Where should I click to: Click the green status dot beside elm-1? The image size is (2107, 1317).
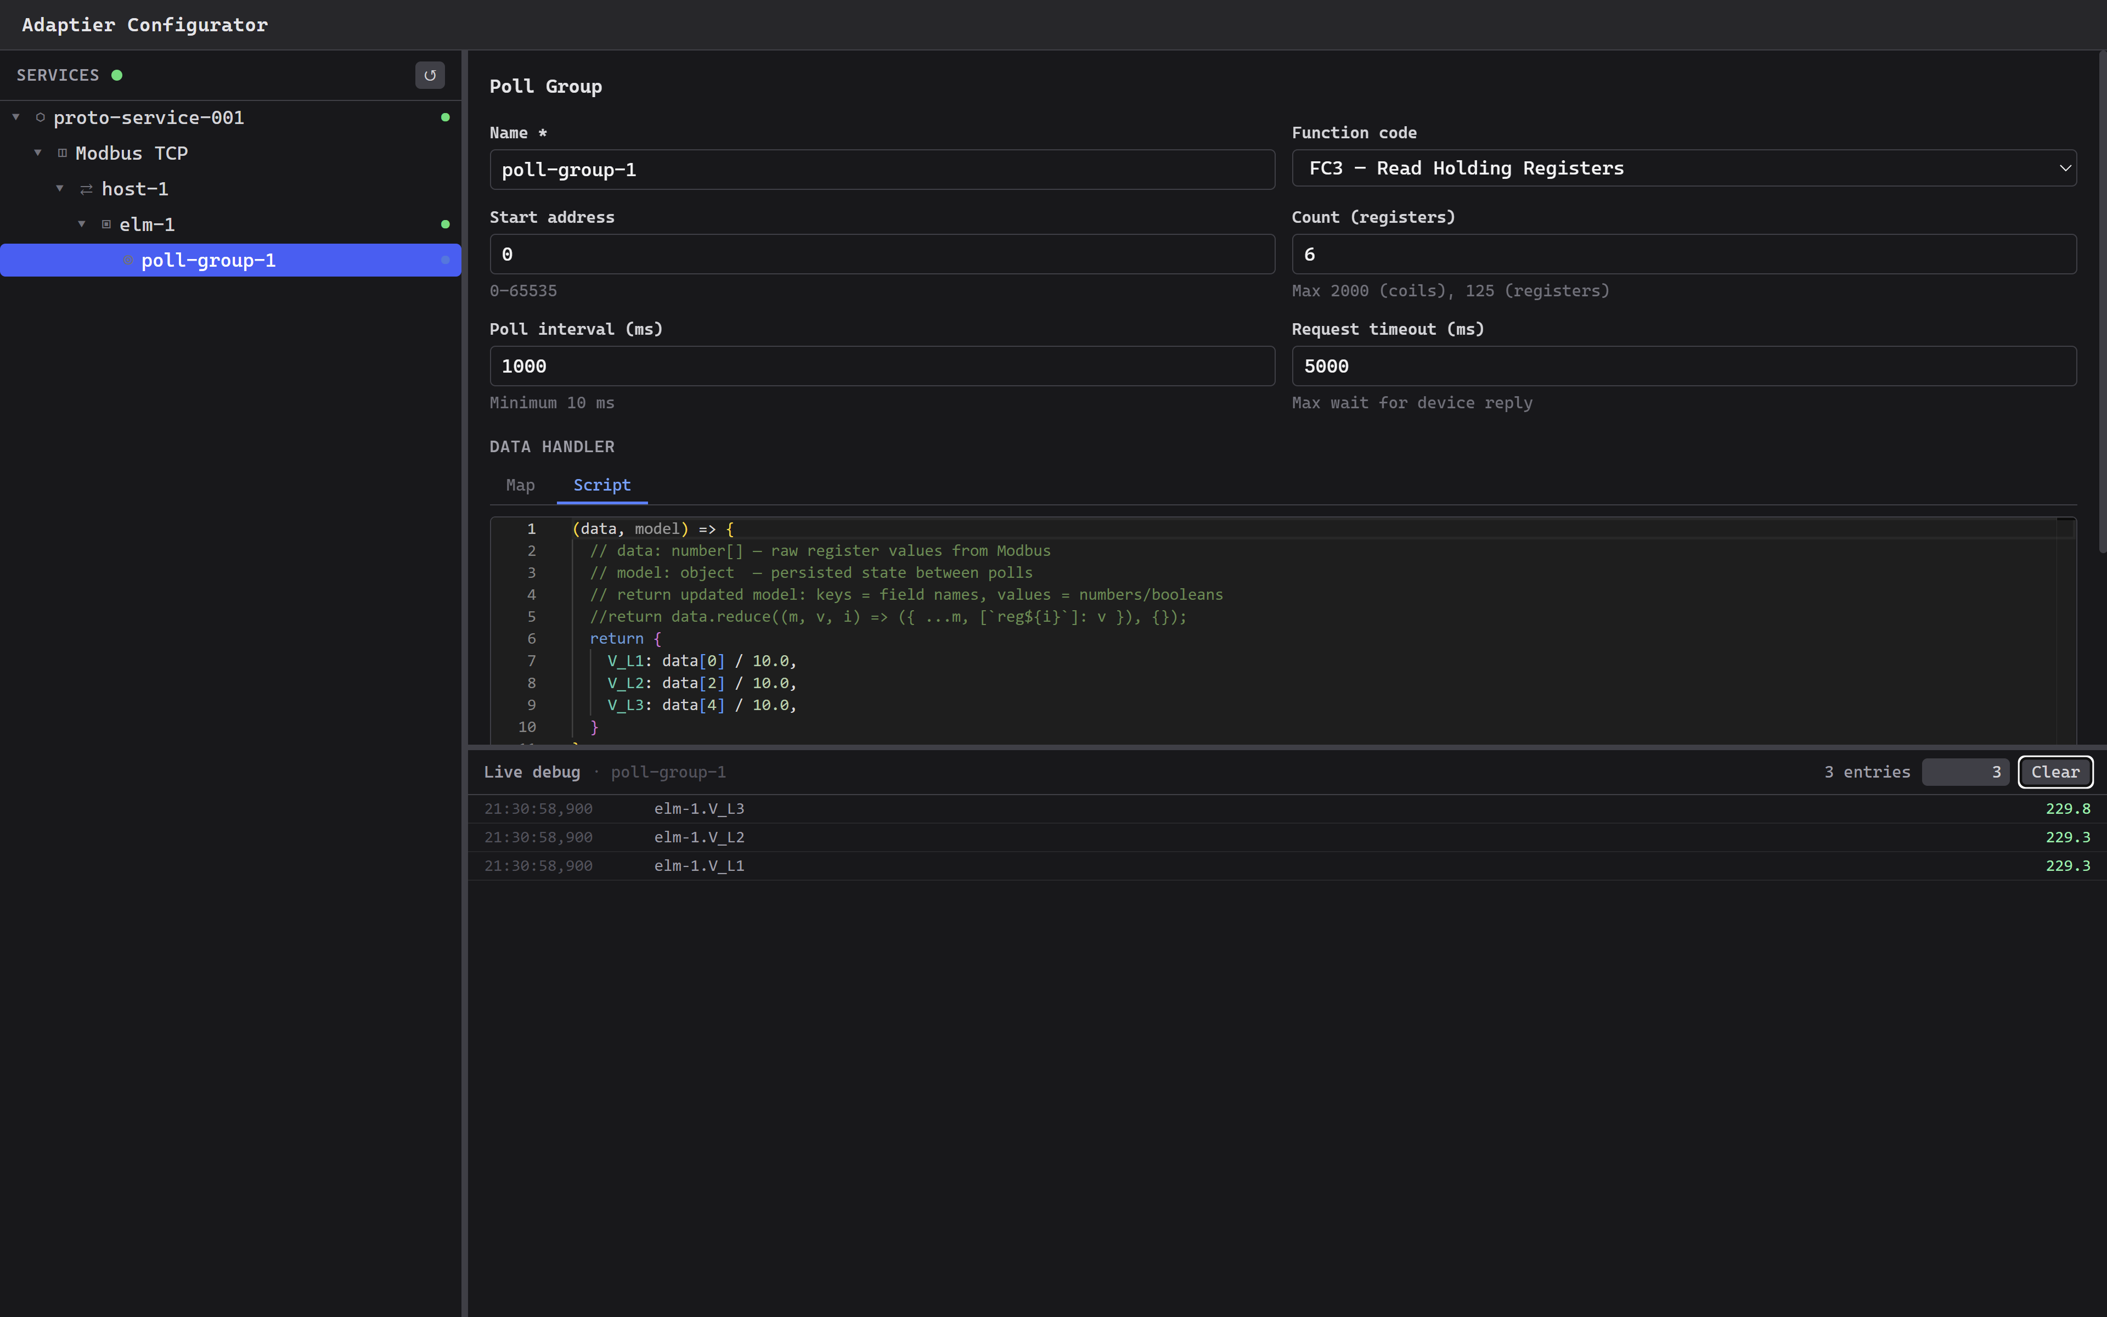[x=446, y=224]
